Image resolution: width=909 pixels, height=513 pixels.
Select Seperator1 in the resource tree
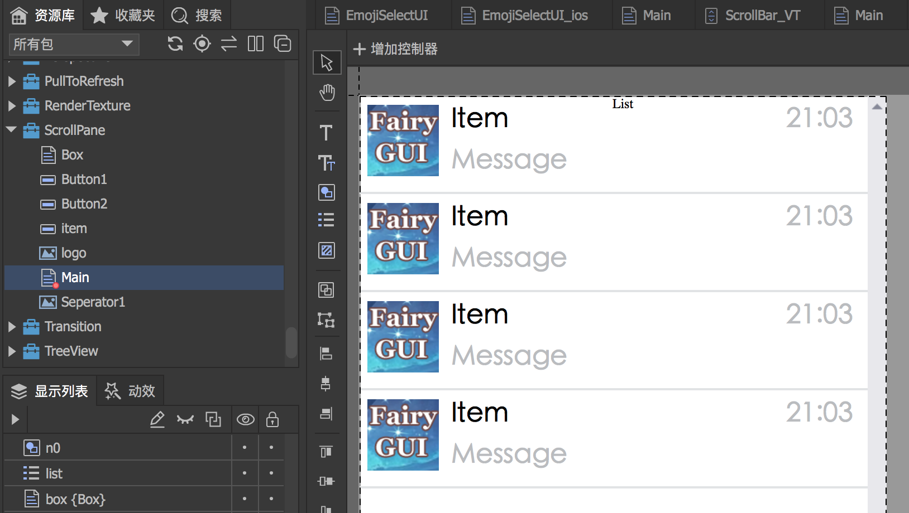pos(93,302)
